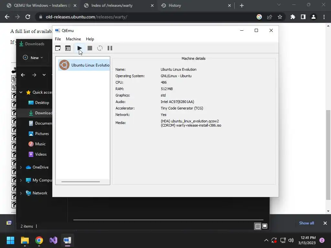Click the GNU/Linux - Ubuntu value

[x=176, y=76]
